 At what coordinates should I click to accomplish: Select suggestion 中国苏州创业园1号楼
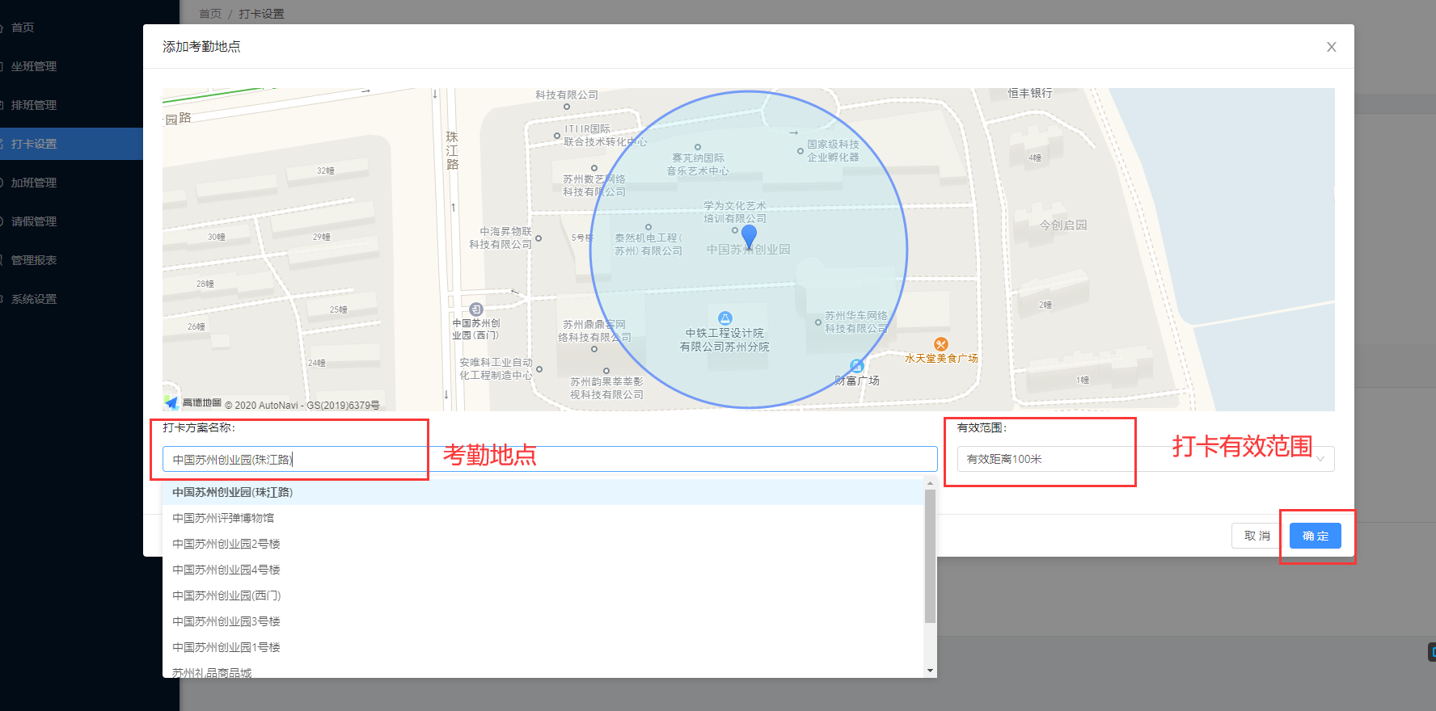click(543, 647)
